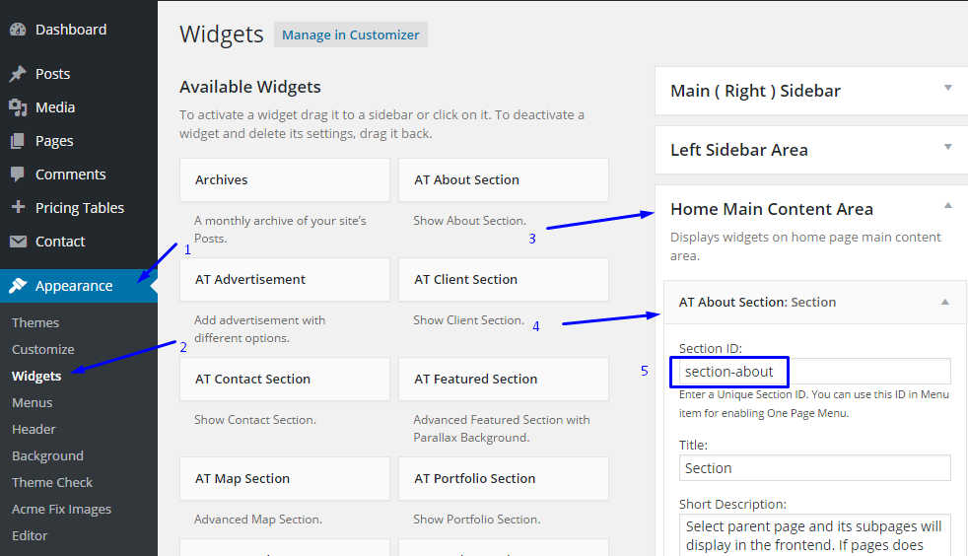Click 'Show Client Section.' description
This screenshot has width=968, height=556.
point(468,319)
